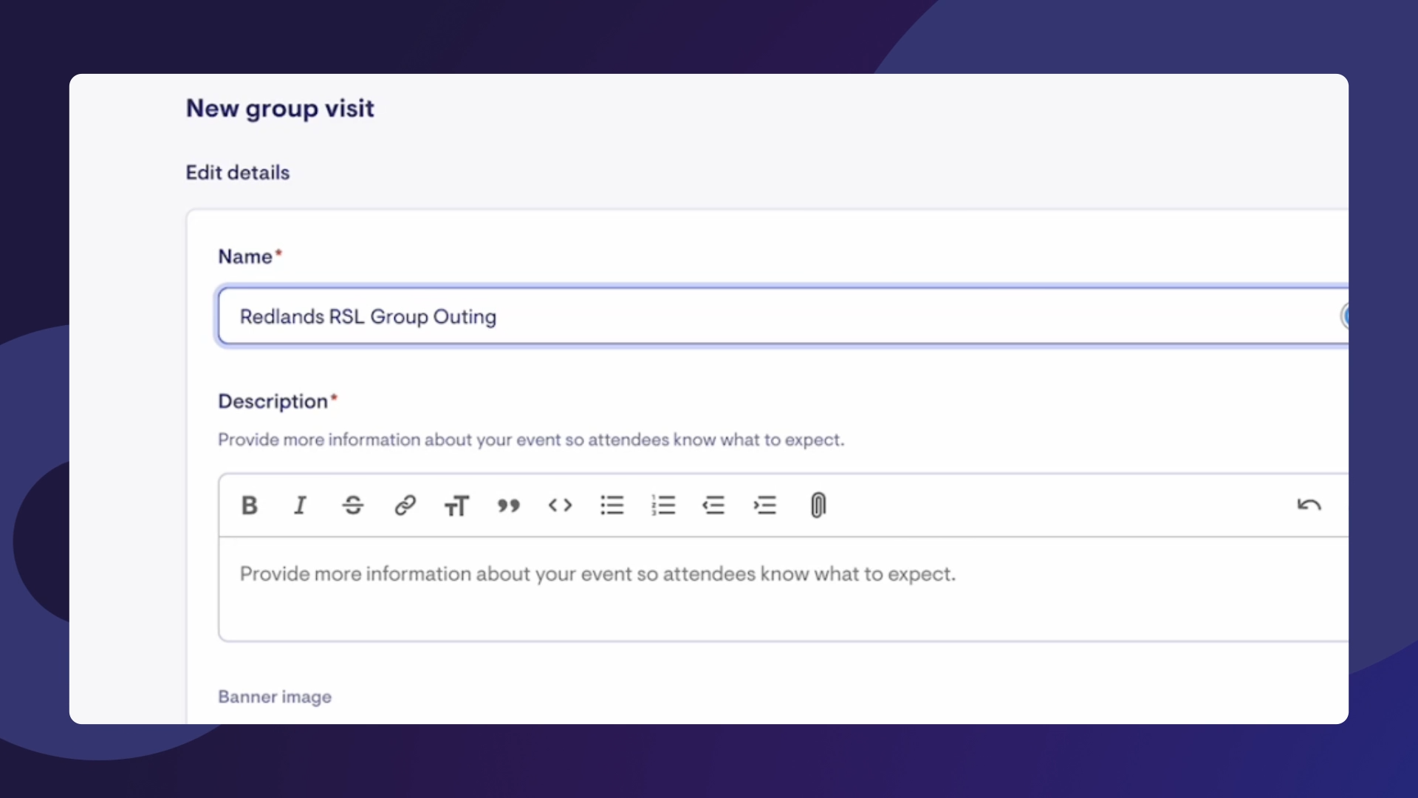This screenshot has height=798, width=1418.
Task: Start a numbered list
Action: pyautogui.click(x=663, y=505)
